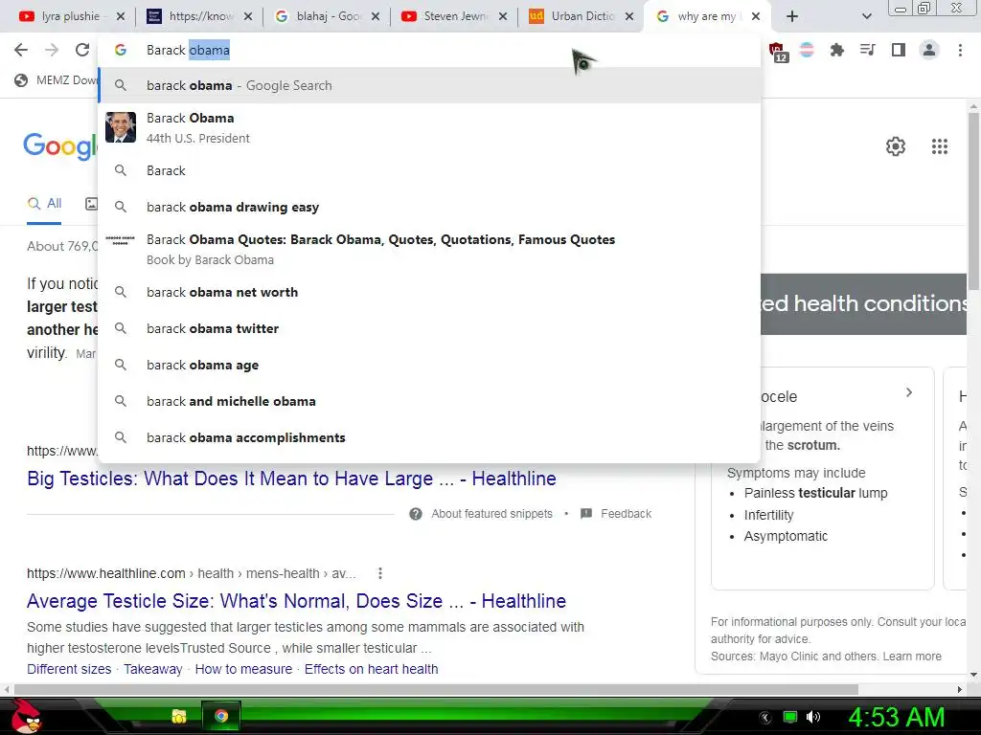Open the Takeaway sitelink
Viewport: 981px width, 735px height.
(x=152, y=669)
